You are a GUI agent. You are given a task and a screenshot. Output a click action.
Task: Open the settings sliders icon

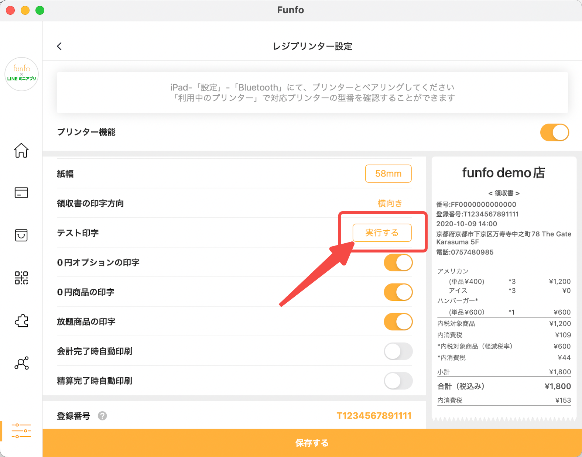(21, 431)
